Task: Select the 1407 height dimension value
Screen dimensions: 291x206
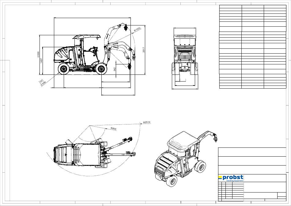Action: (41, 61)
